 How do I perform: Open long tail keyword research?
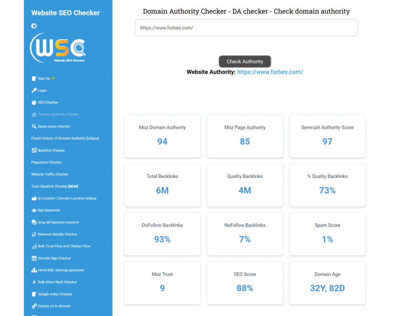point(68,222)
